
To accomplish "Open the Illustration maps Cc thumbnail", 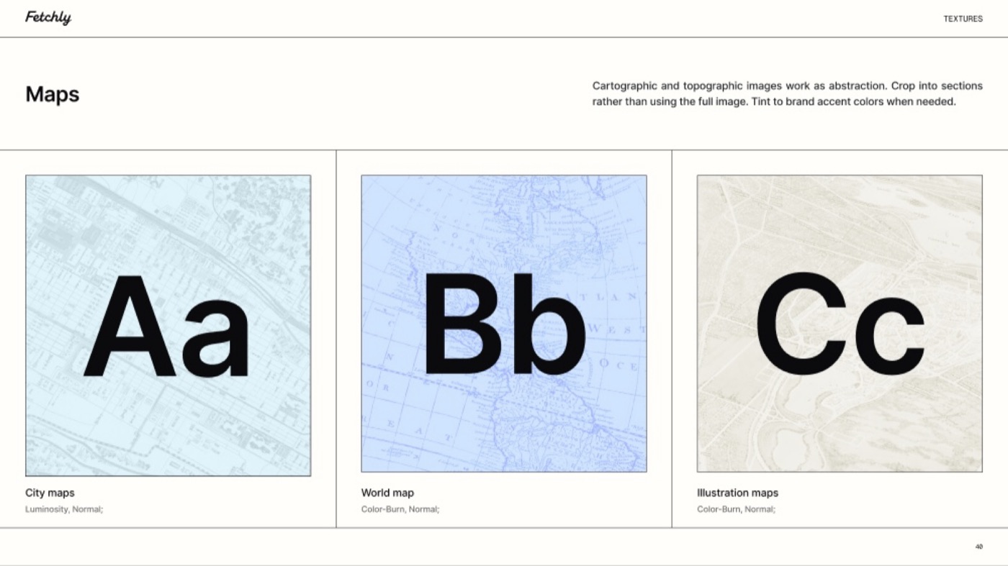I will click(x=840, y=324).
